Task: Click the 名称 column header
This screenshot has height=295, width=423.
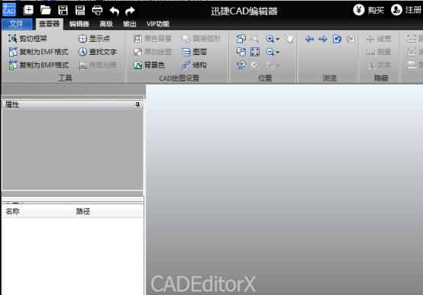Action: click(x=13, y=211)
